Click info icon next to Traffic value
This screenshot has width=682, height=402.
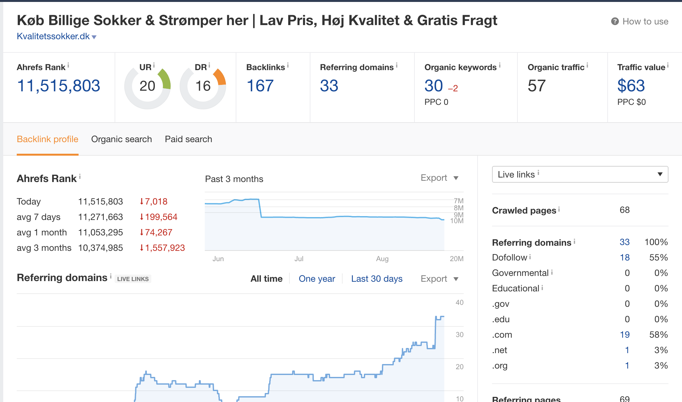pyautogui.click(x=668, y=65)
